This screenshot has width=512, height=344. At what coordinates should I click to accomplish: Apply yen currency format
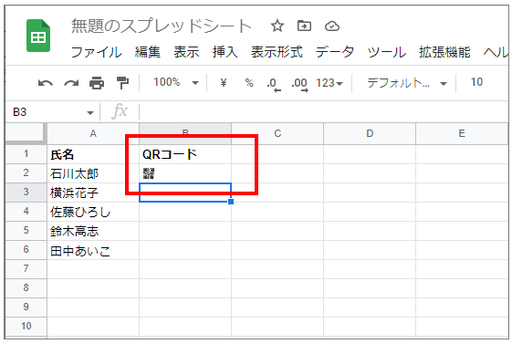pos(224,82)
